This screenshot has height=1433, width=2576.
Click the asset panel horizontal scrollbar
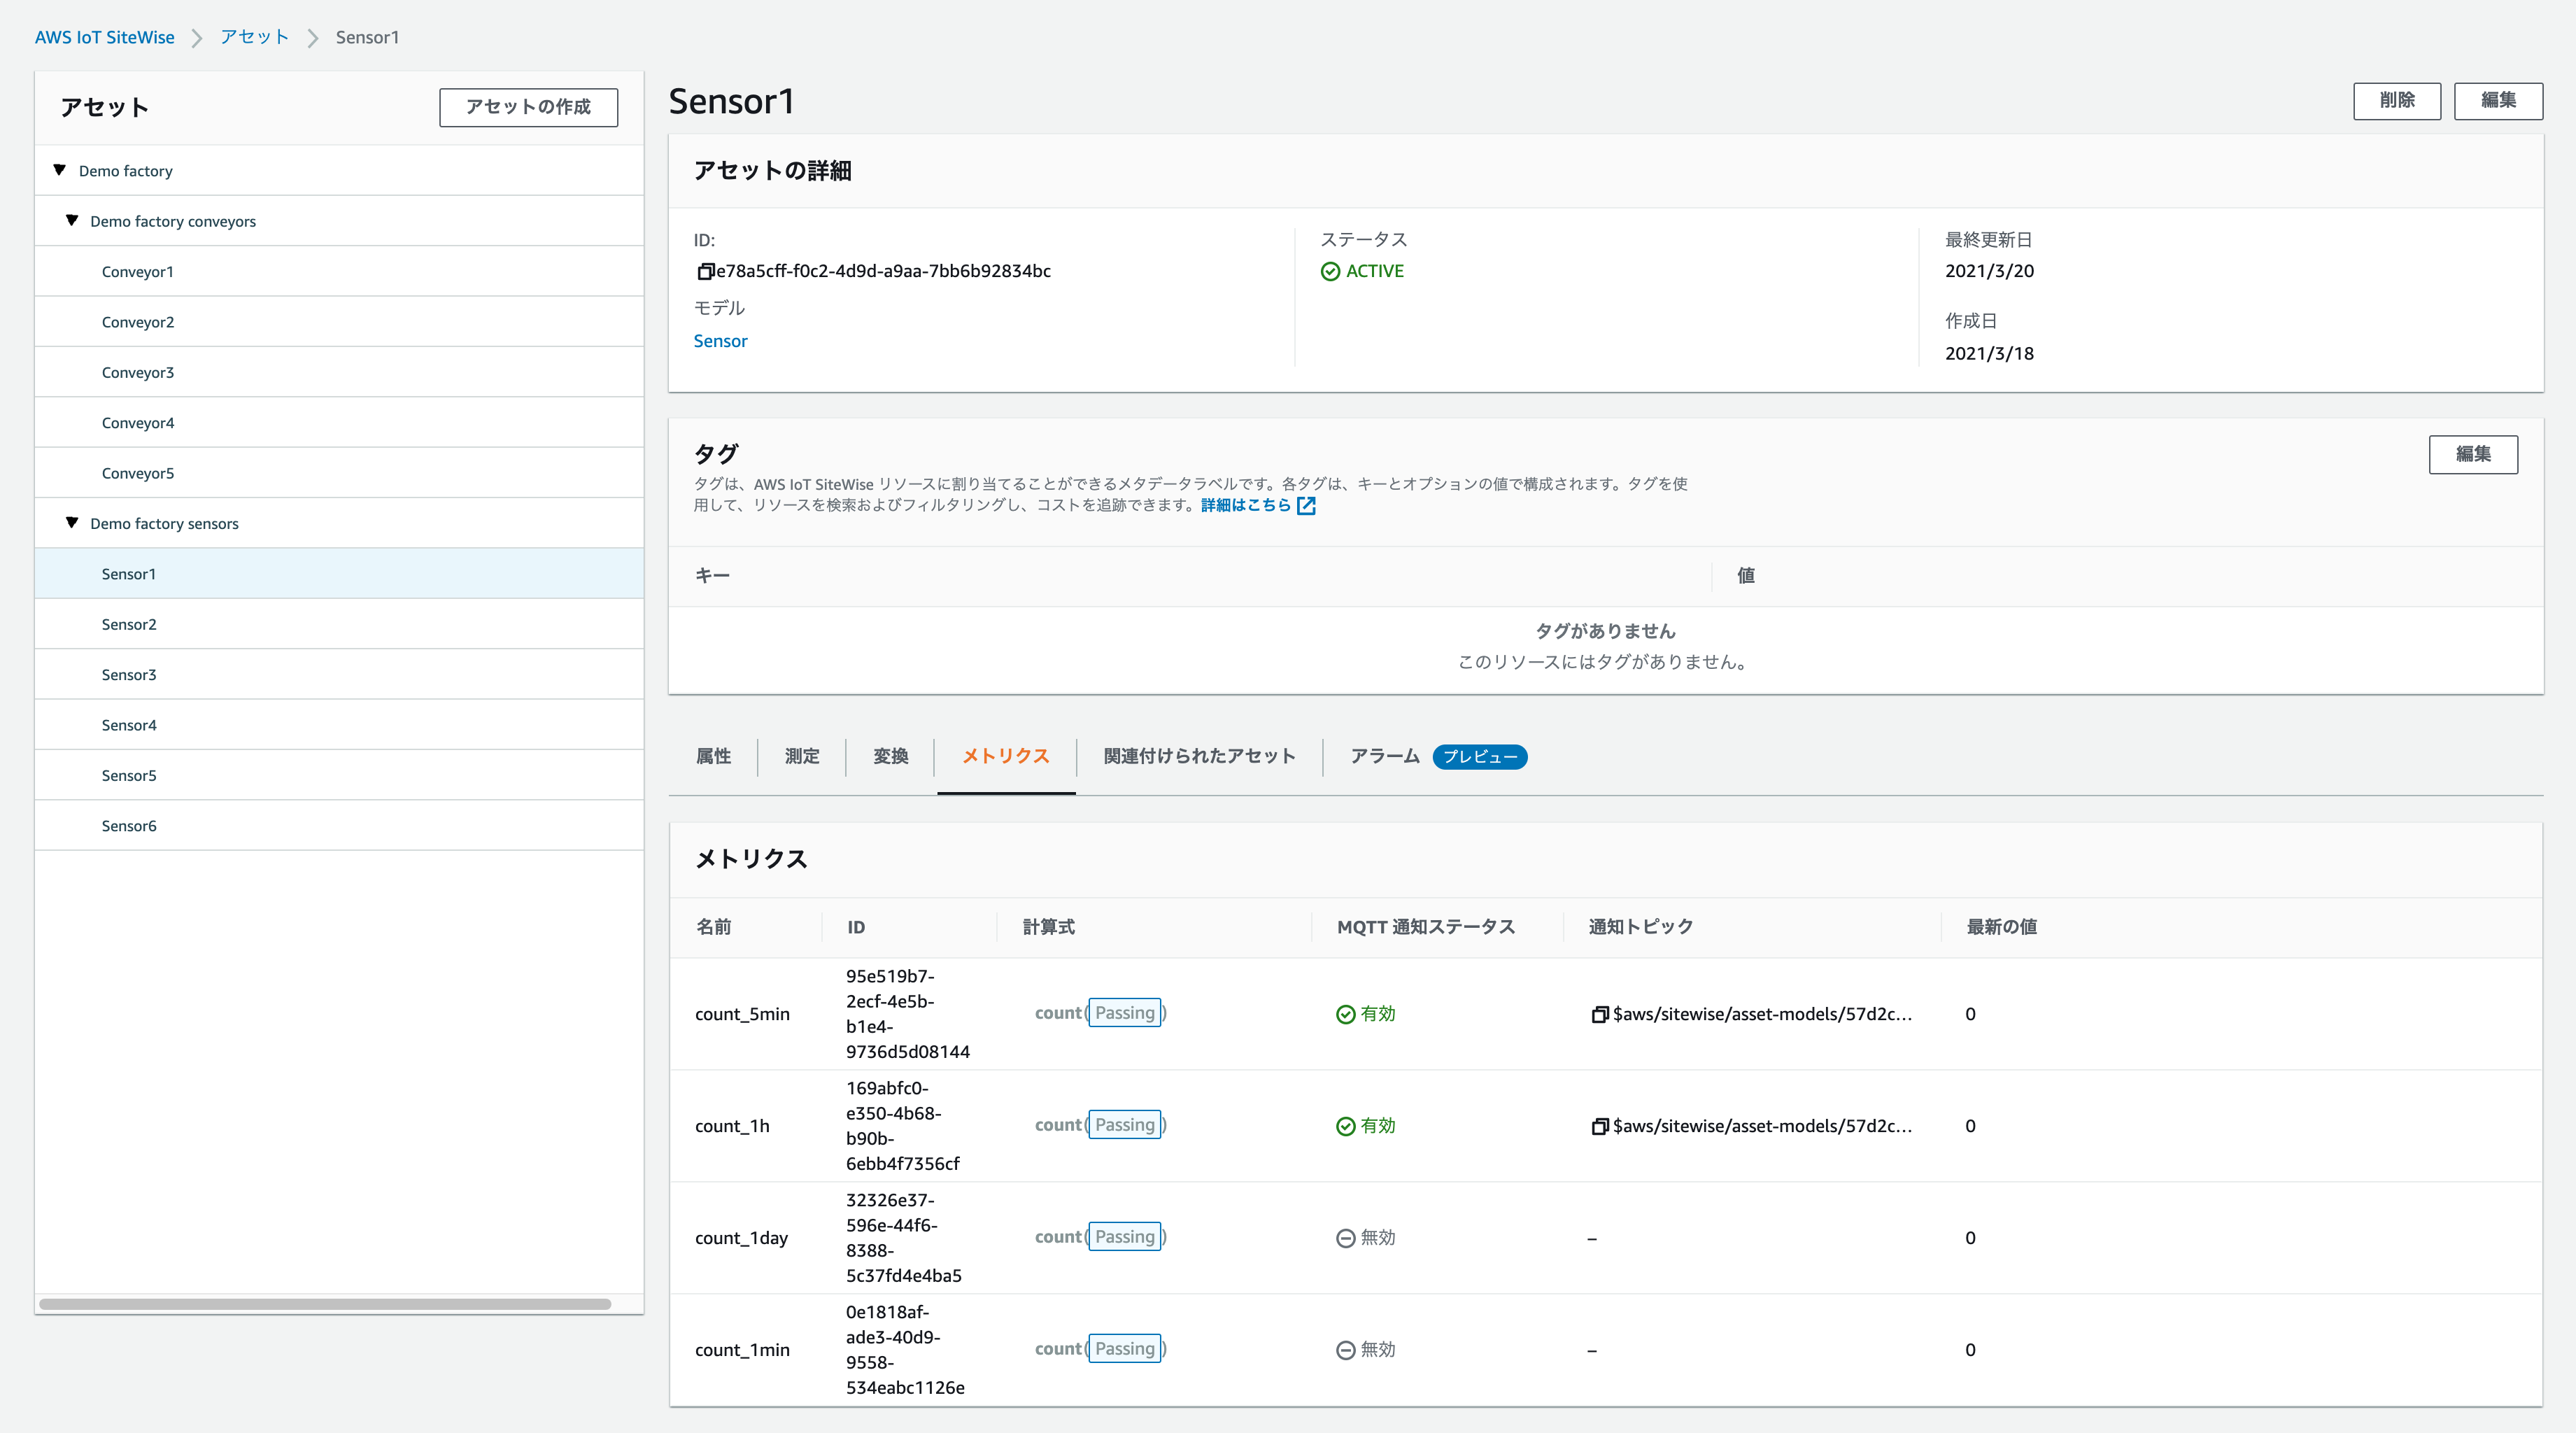point(325,1304)
